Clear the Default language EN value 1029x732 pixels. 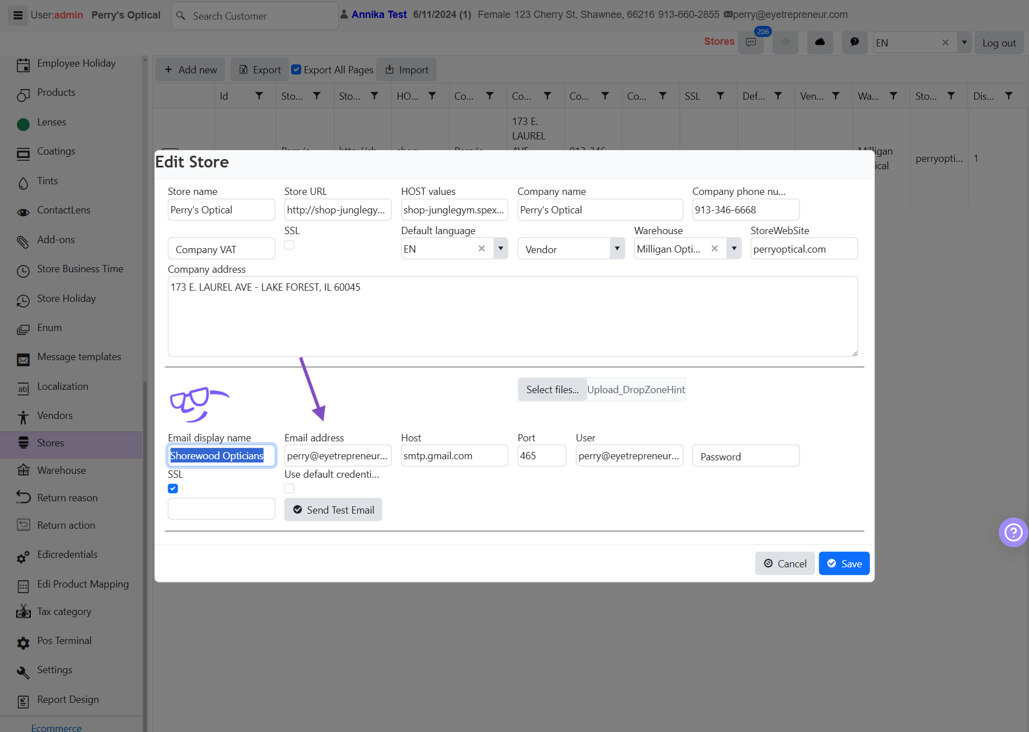click(481, 249)
